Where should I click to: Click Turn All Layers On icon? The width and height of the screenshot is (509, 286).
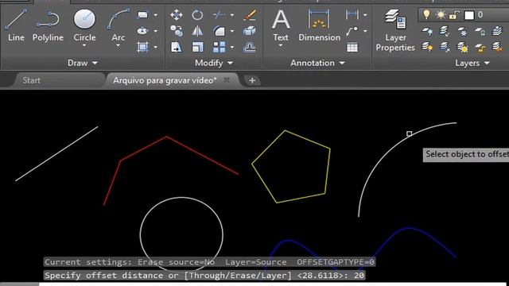427,48
